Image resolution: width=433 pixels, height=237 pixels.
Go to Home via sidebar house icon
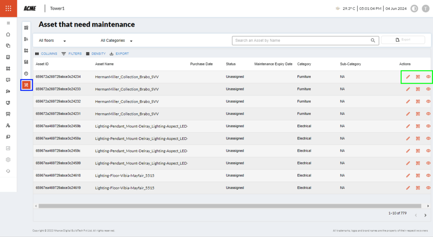tap(8, 34)
